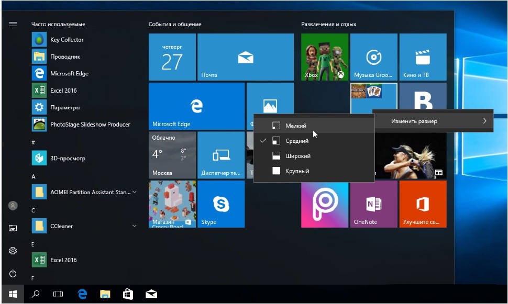Open Task View on the taskbar
Image resolution: width=508 pixels, height=304 pixels.
pyautogui.click(x=58, y=294)
